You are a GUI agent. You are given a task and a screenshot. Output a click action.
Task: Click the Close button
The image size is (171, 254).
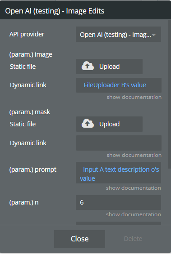(80, 239)
